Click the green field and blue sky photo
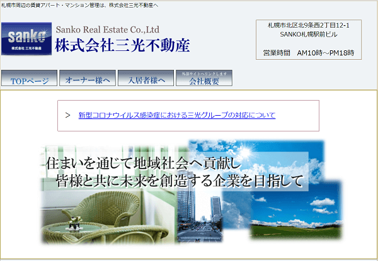Image resolution: width=378 pixels, height=261 pixels. point(296,211)
